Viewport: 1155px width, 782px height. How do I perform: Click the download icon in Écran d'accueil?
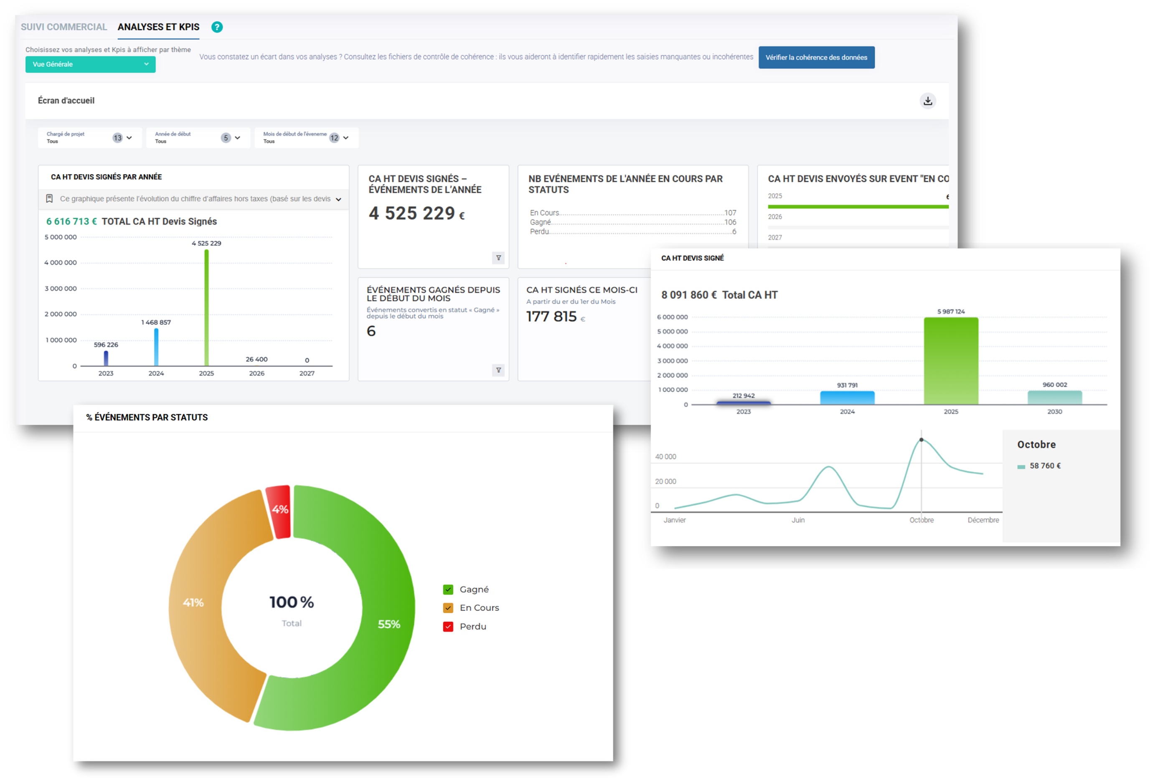pyautogui.click(x=927, y=101)
